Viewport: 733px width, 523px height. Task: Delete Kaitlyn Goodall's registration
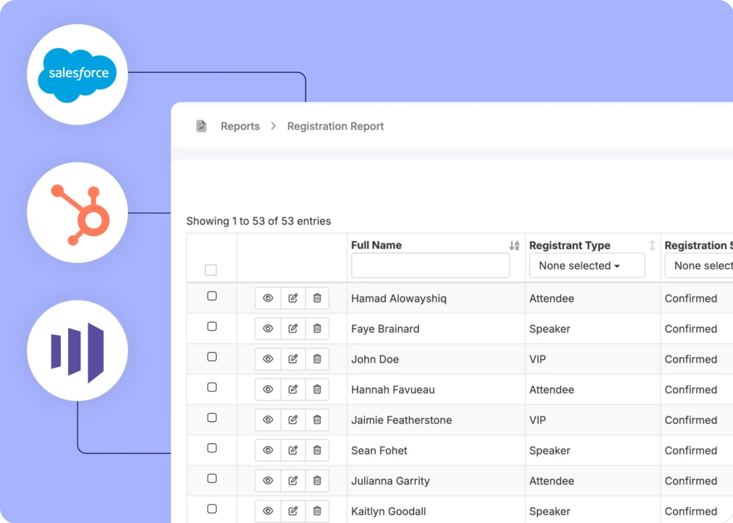pos(317,511)
